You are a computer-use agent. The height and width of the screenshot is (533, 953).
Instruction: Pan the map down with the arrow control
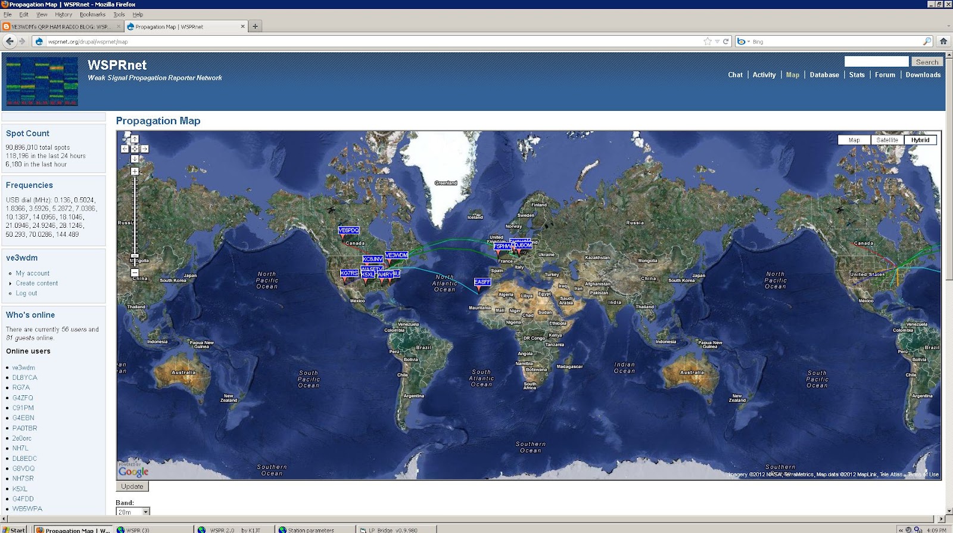(x=135, y=159)
